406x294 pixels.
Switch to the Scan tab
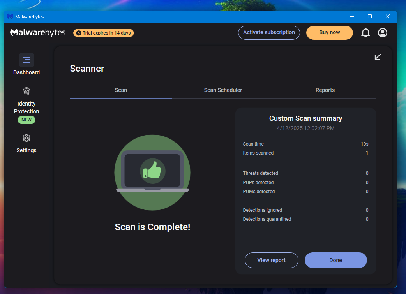point(121,90)
